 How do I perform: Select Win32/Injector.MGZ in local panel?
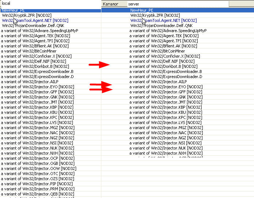(38, 128)
